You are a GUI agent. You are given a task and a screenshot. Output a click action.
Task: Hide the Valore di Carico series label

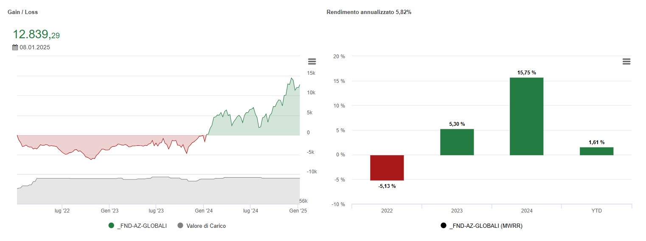coord(206,226)
